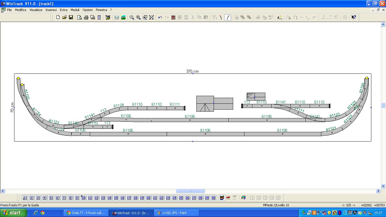Fit whole layout with zoom-all icon

click(x=151, y=17)
